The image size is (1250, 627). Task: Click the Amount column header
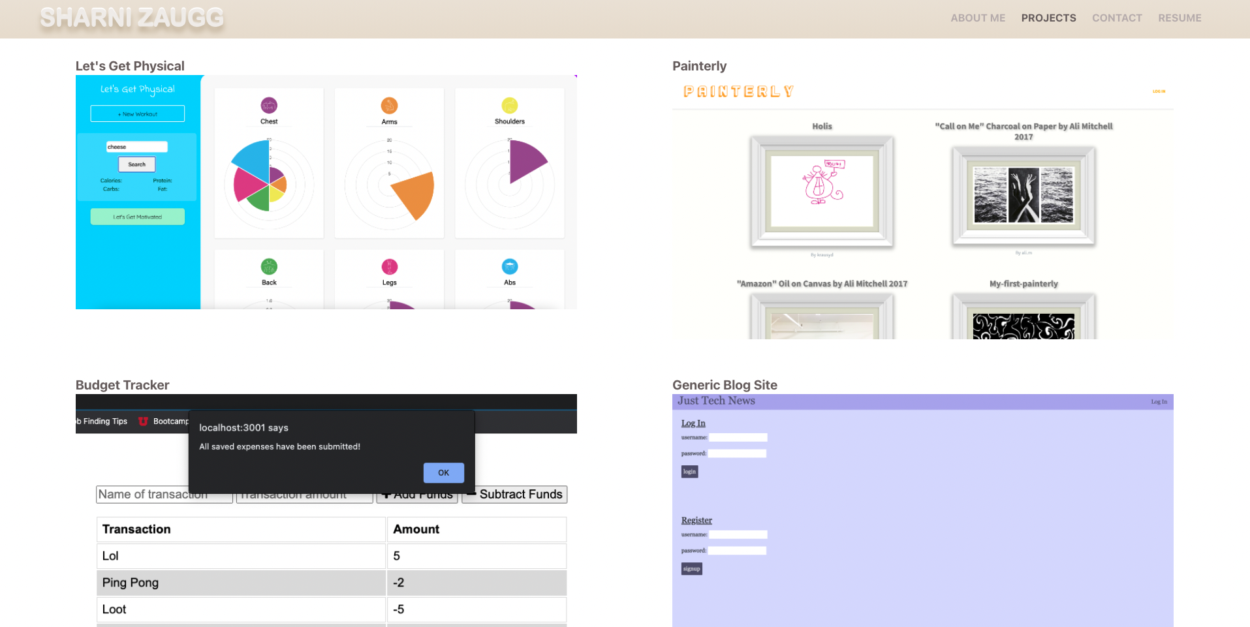[477, 529]
